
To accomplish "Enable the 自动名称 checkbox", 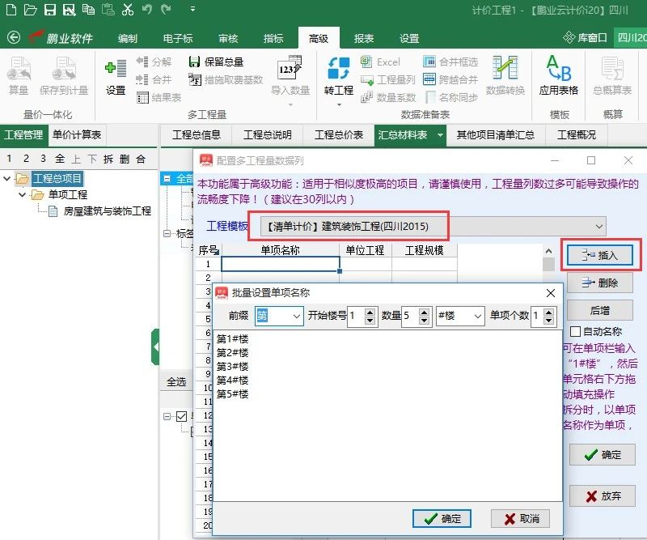I will pos(575,331).
